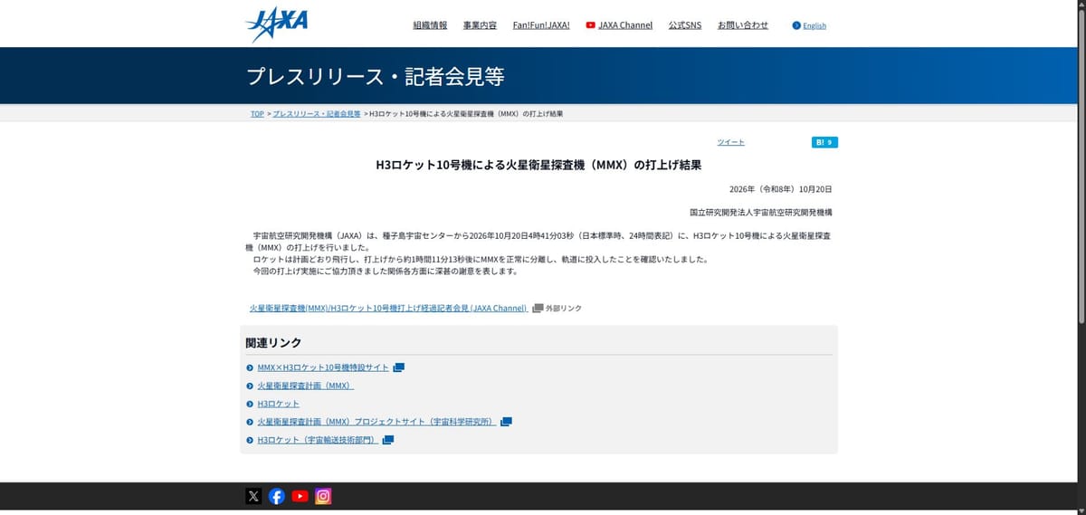1086x515 pixels.
Task: Open H3ロケット（宇宙輸送技術部門） link
Action: click(x=318, y=440)
